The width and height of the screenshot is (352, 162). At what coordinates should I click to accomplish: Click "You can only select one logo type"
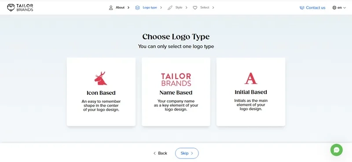pos(176,47)
